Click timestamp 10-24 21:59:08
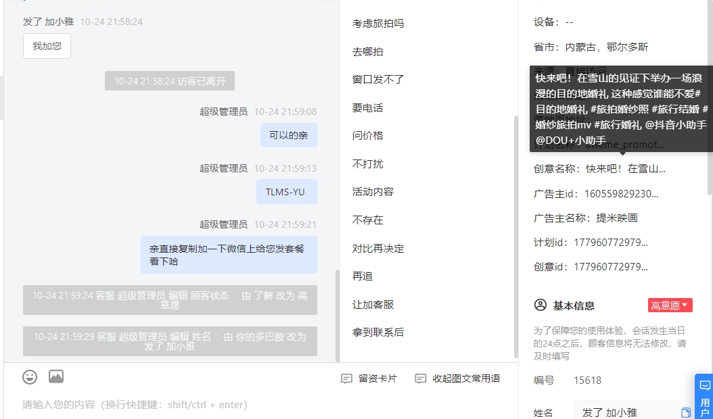Screen dimensions: 713x419 [285, 112]
